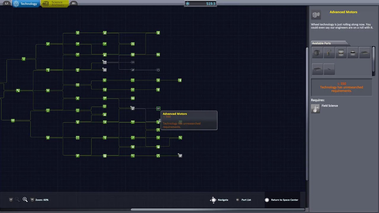Select the person silhouette tech node
This screenshot has height=213, width=379.
(105, 114)
